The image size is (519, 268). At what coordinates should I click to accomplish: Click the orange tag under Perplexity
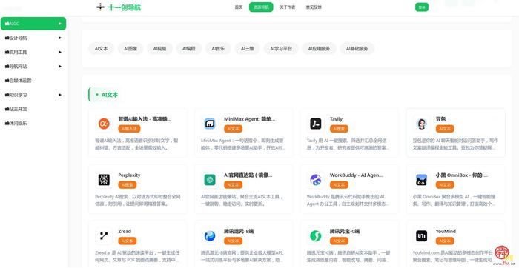pyautogui.click(x=127, y=185)
